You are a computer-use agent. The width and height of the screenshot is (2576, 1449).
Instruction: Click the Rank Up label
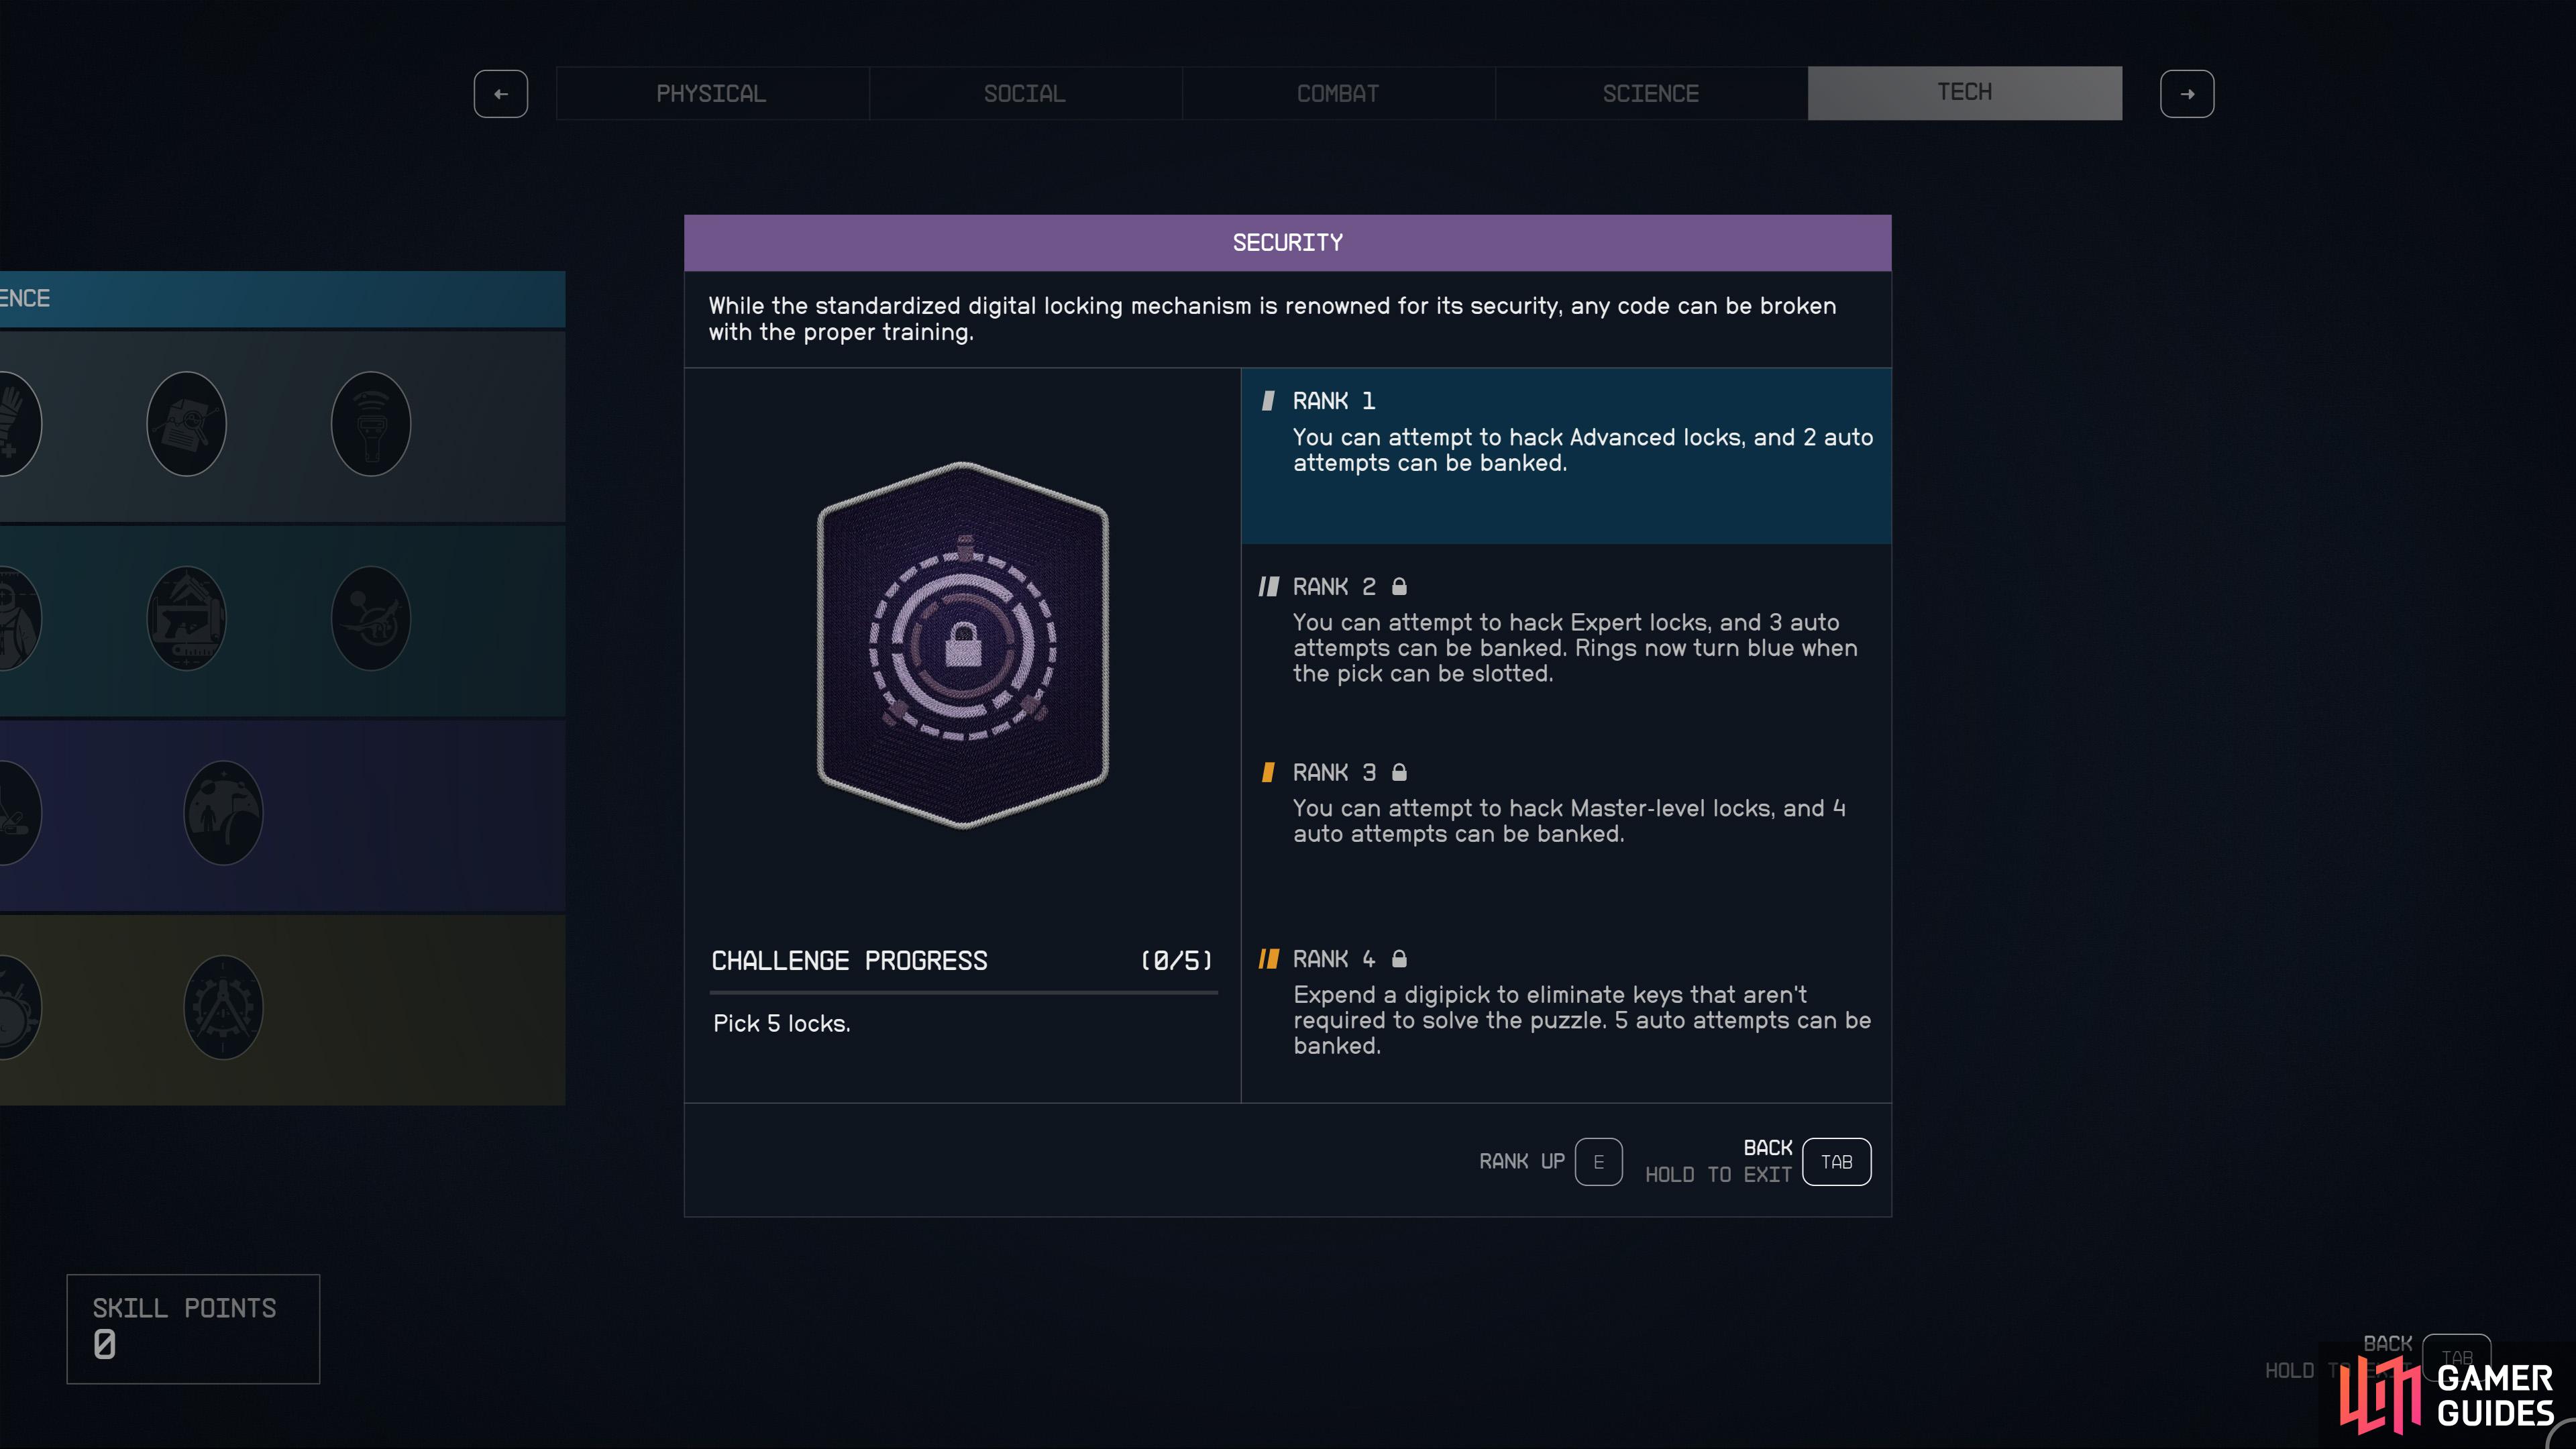click(x=1522, y=1161)
